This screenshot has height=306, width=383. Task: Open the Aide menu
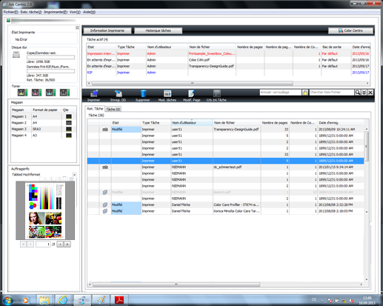pos(89,12)
